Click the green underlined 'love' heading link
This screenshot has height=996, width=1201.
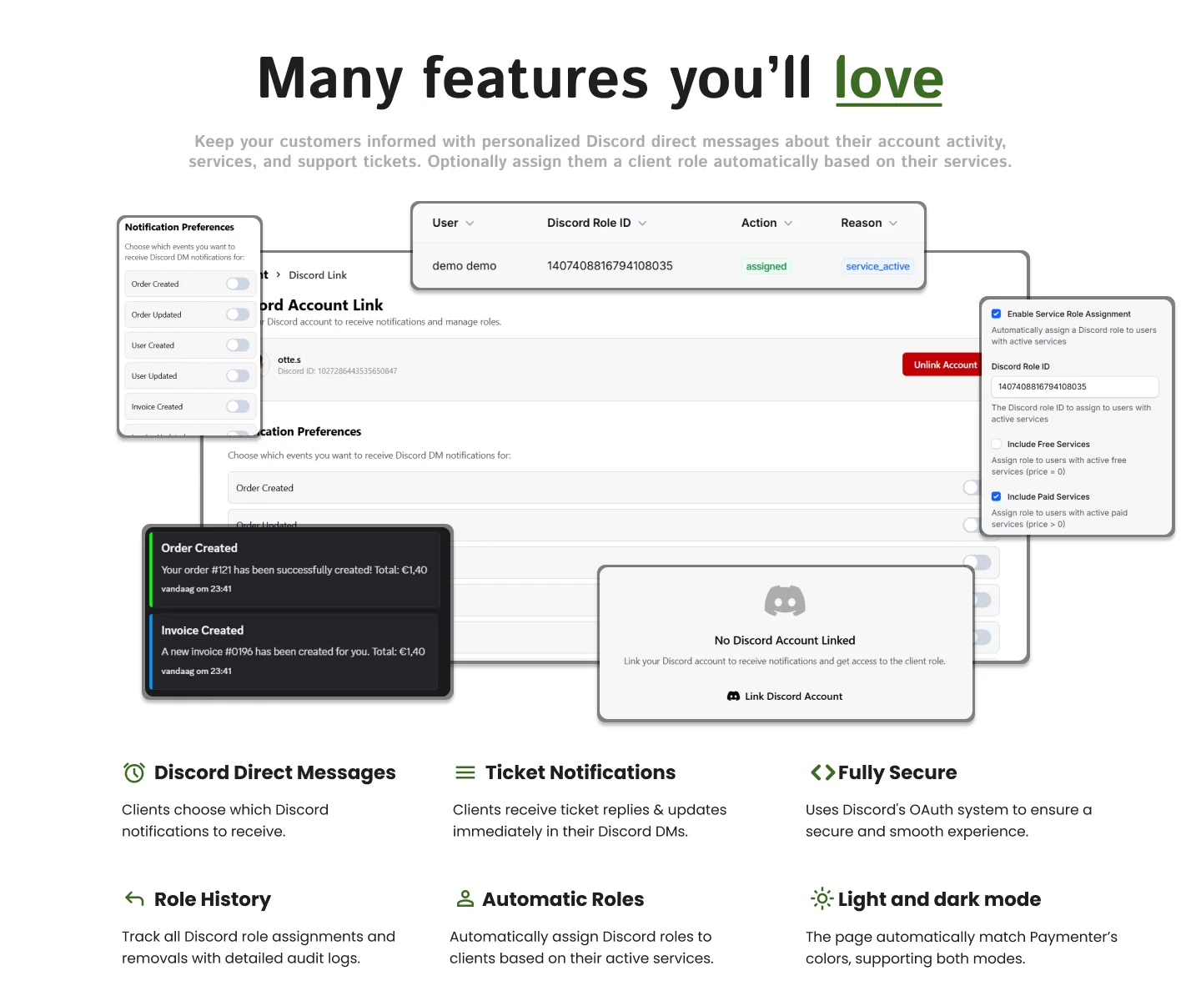point(888,79)
